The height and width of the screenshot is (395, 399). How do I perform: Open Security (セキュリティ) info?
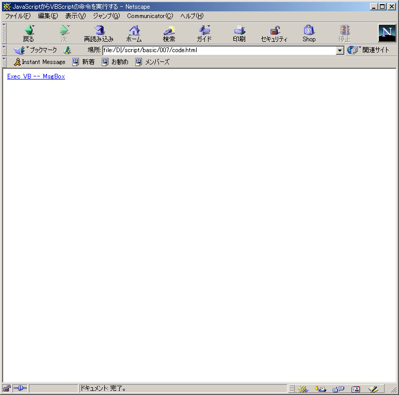coord(274,34)
